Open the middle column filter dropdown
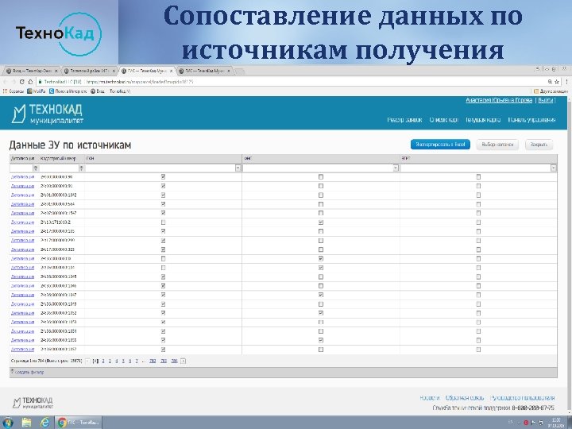Screen dimensions: 572x429 point(396,168)
